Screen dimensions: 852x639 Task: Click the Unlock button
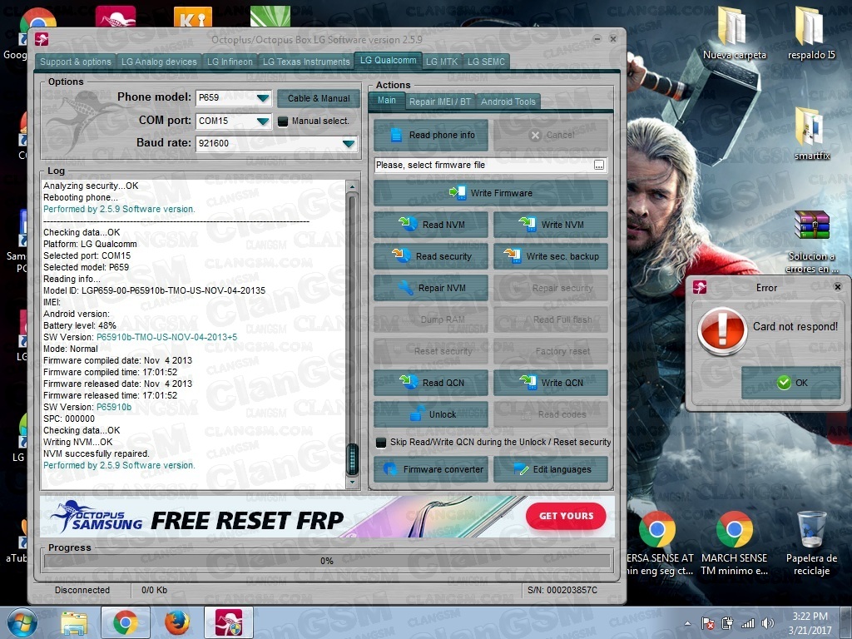pyautogui.click(x=431, y=414)
